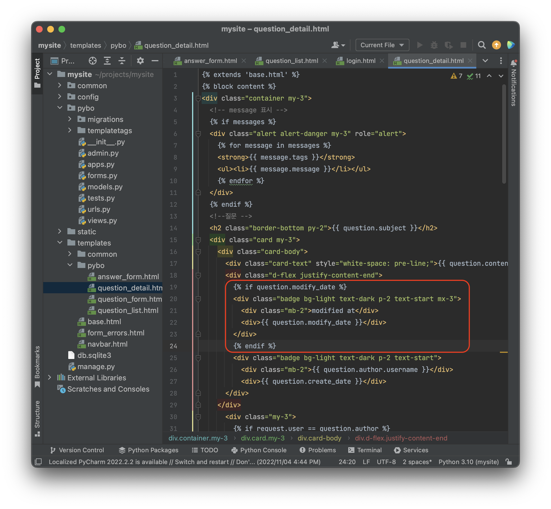551x509 pixels.
Task: Open views.py in the project tree
Action: pyautogui.click(x=102, y=221)
